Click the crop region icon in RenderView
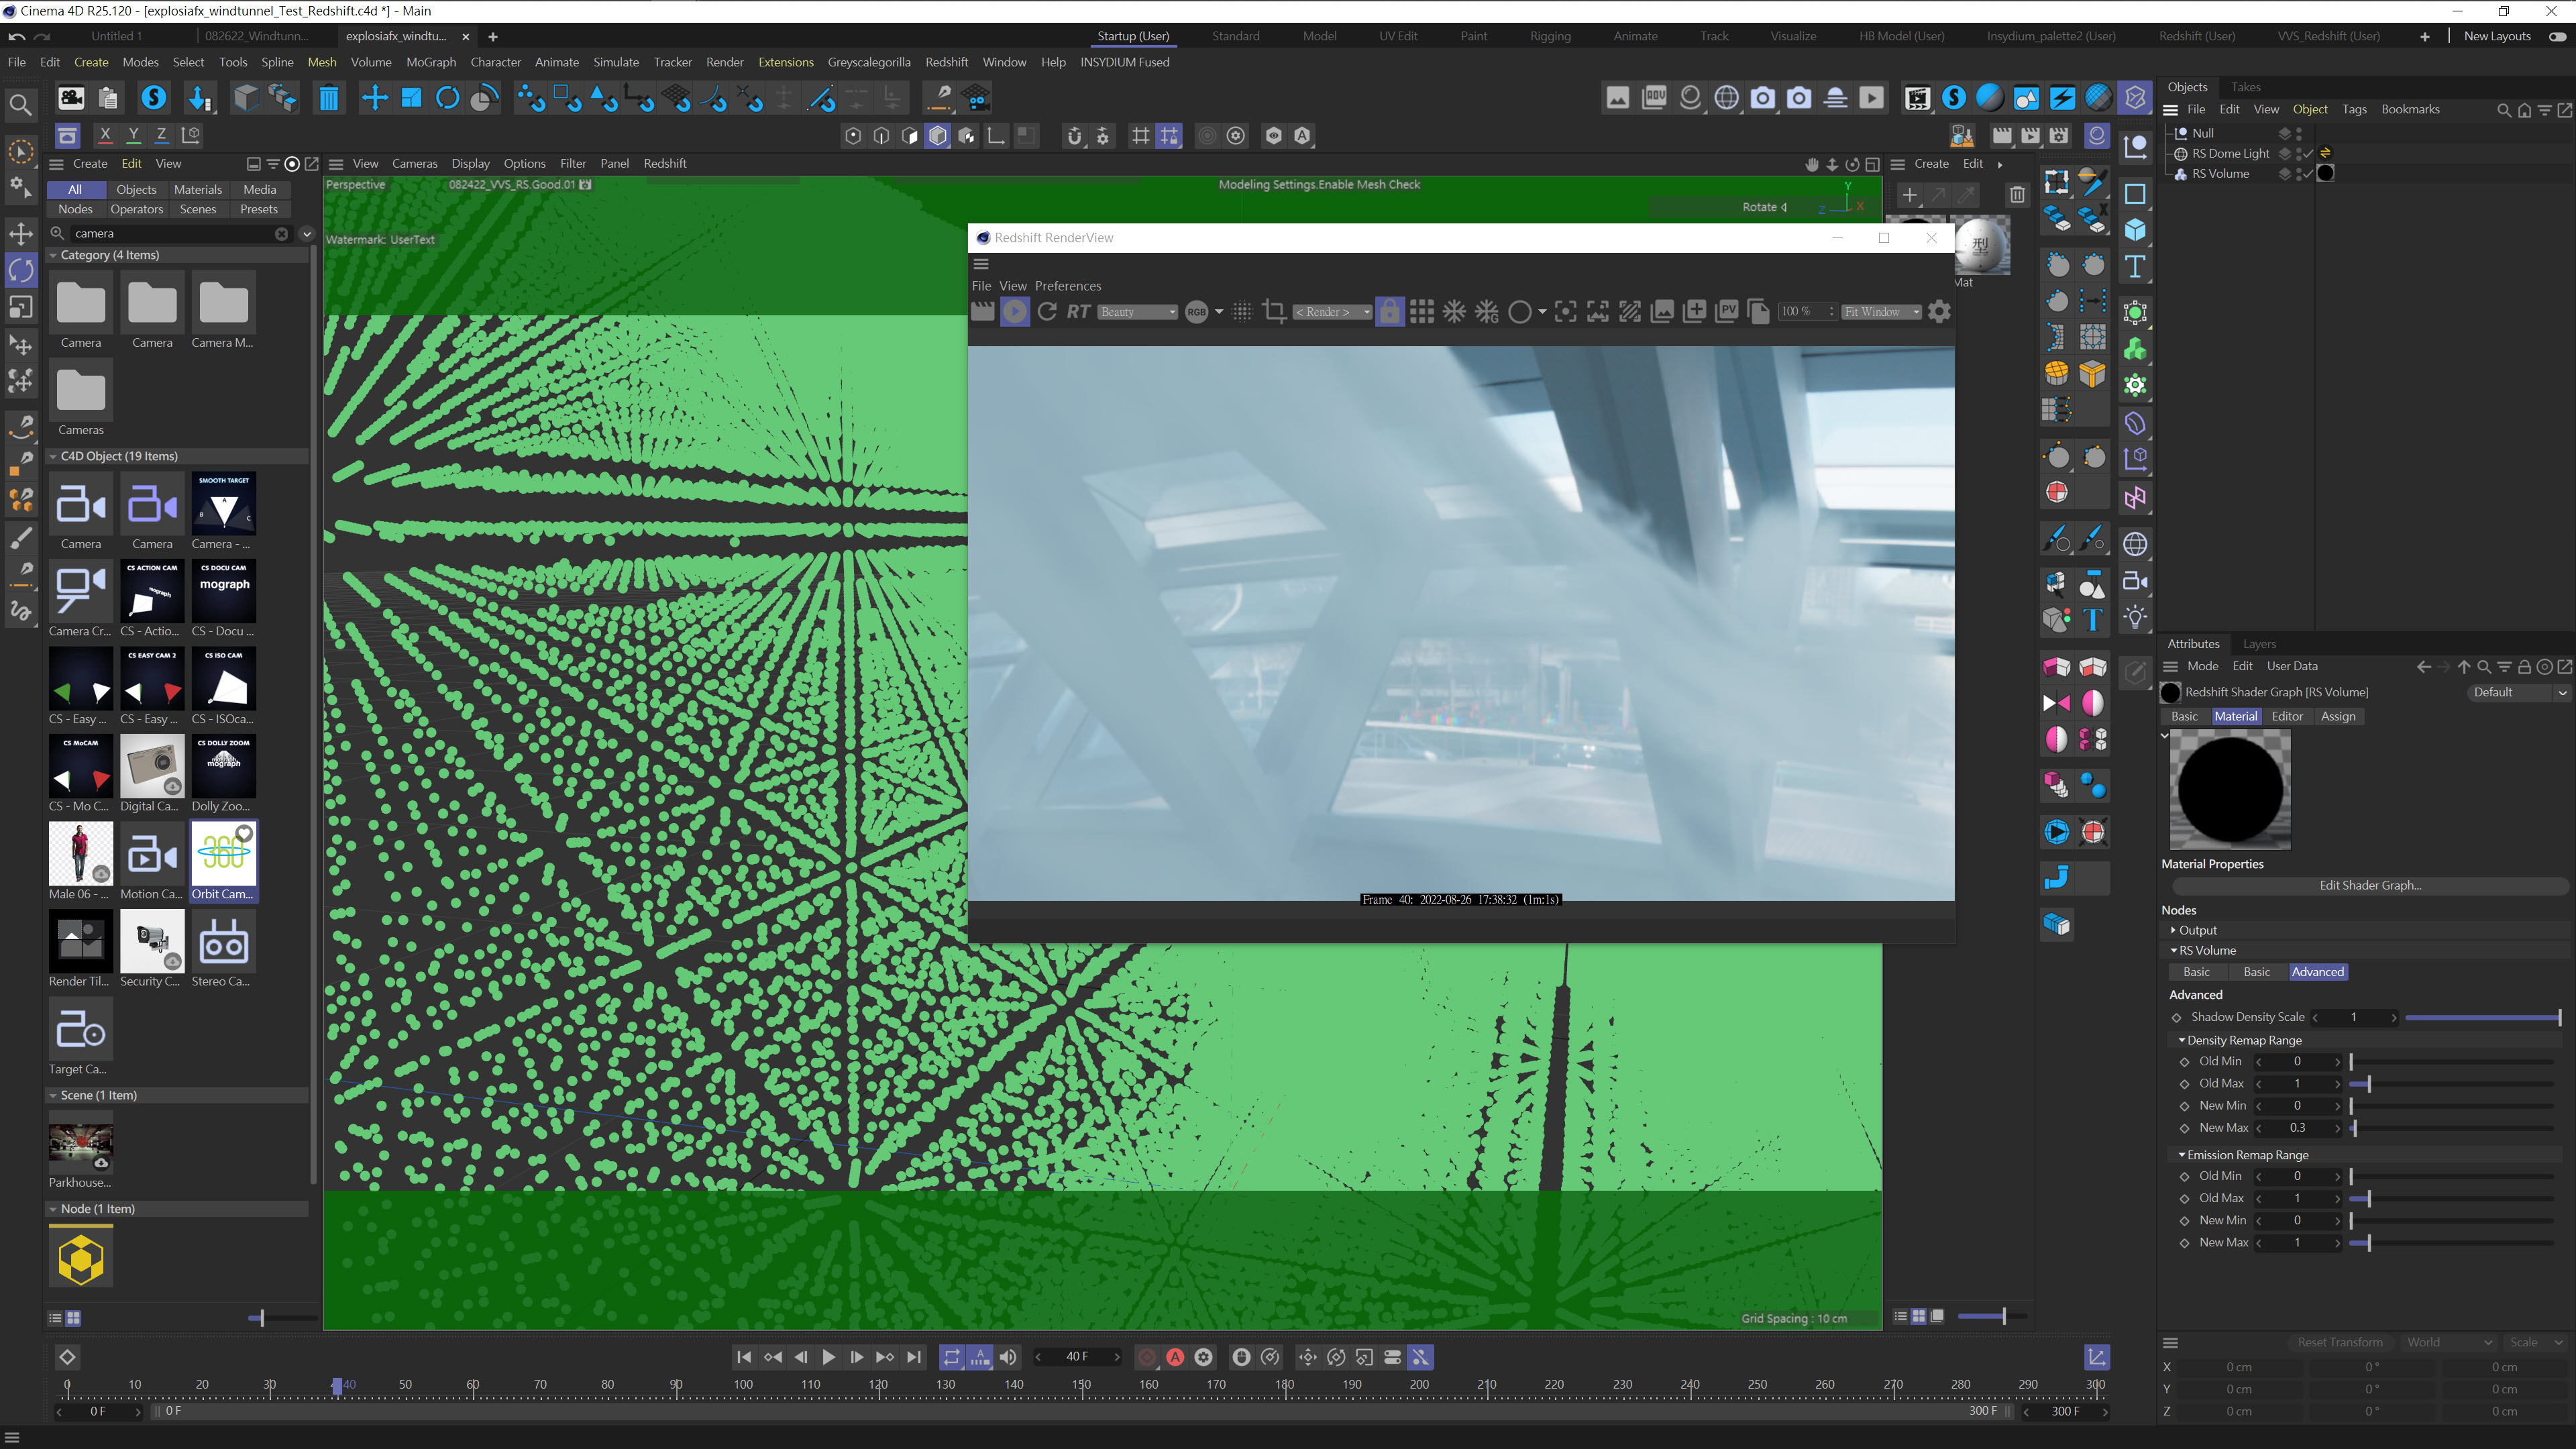 pos(1274,312)
